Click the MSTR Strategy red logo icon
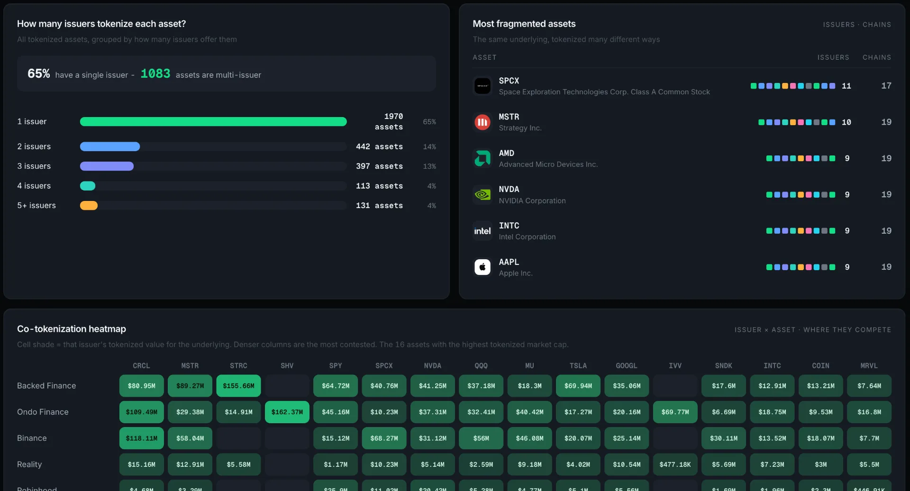The image size is (910, 491). coord(482,122)
